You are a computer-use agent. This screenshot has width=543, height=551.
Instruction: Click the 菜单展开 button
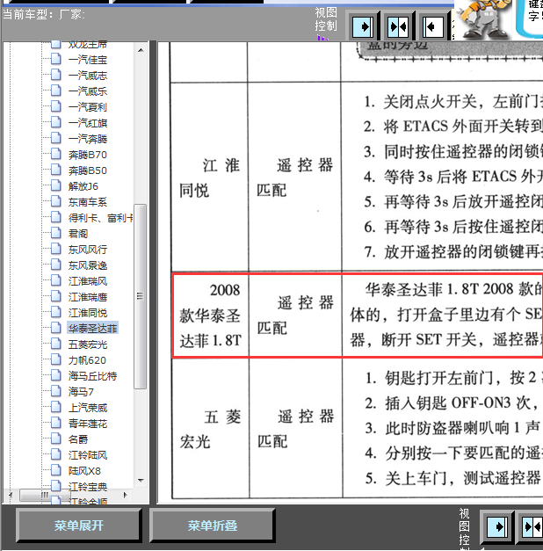tap(79, 526)
